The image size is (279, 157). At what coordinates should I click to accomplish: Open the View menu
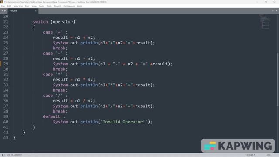[34, 6]
